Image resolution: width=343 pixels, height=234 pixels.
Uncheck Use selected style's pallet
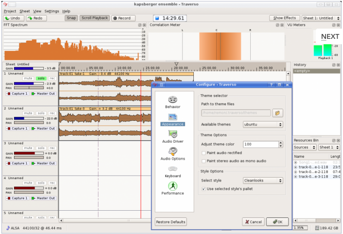pyautogui.click(x=204, y=189)
